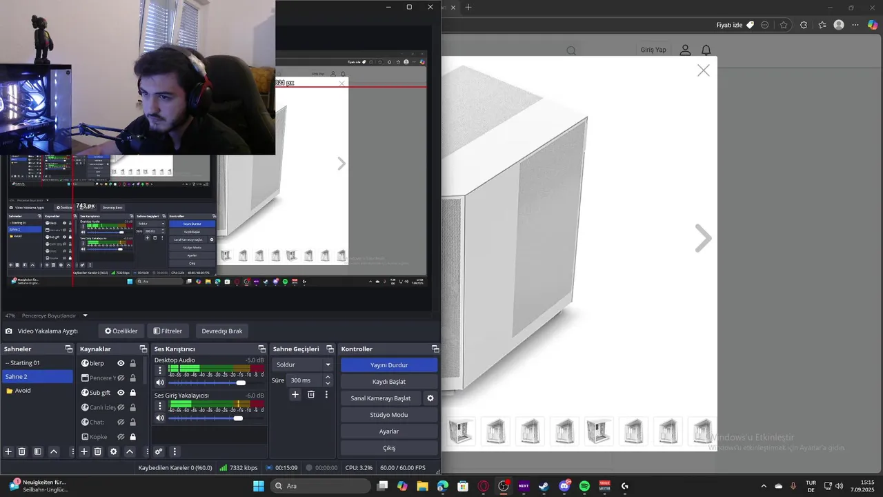Image resolution: width=883 pixels, height=497 pixels.
Task: Open source properties gear in Kaynaklar toolbar
Action: click(114, 451)
